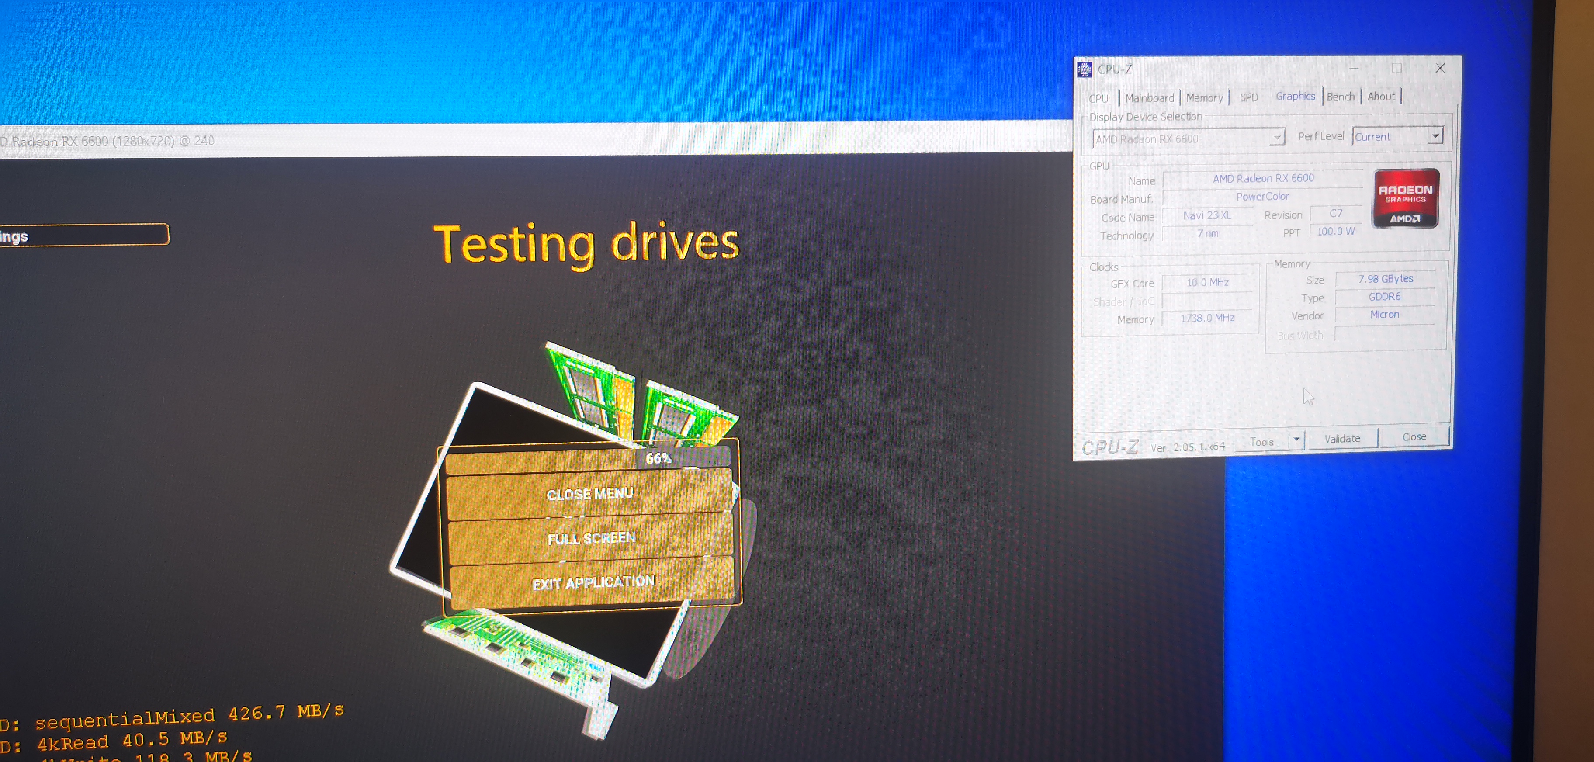Show the About tab
This screenshot has width=1594, height=762.
click(x=1380, y=97)
